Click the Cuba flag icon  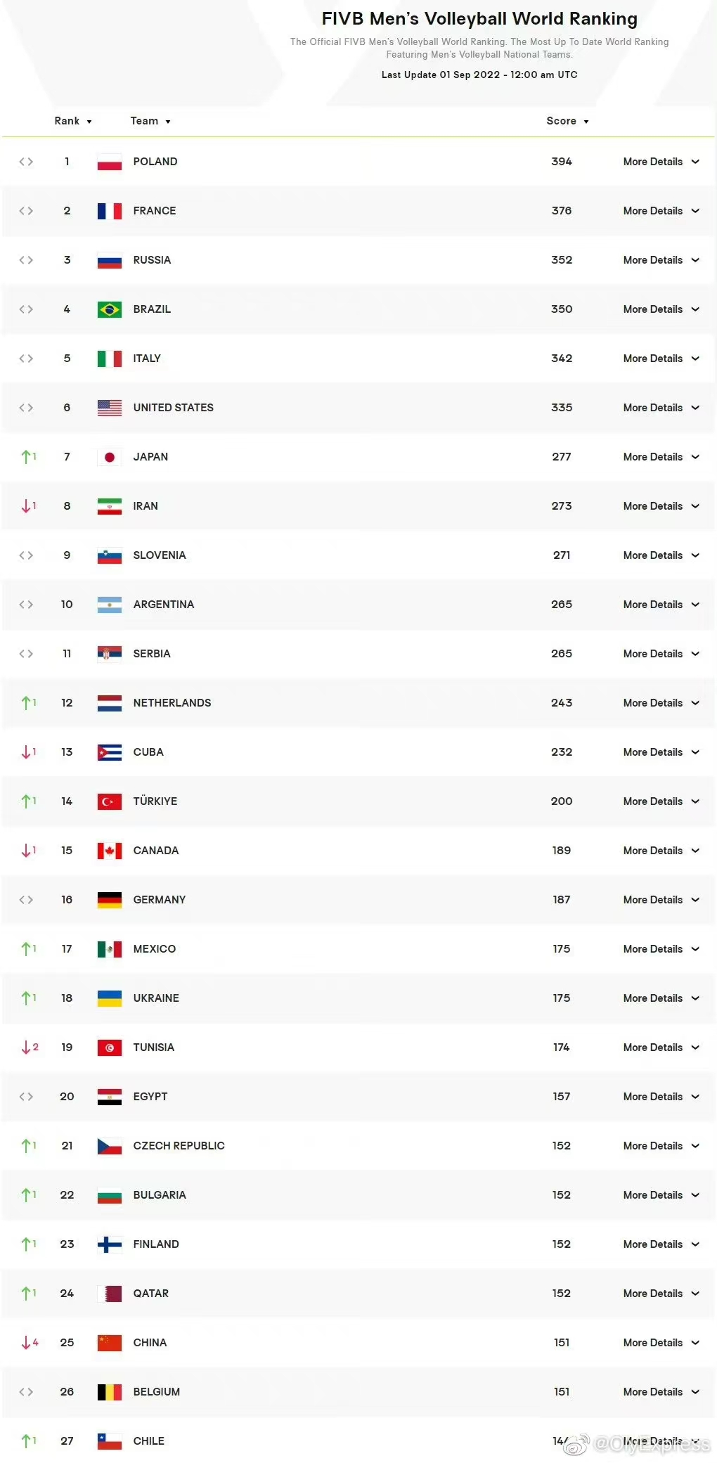[110, 752]
